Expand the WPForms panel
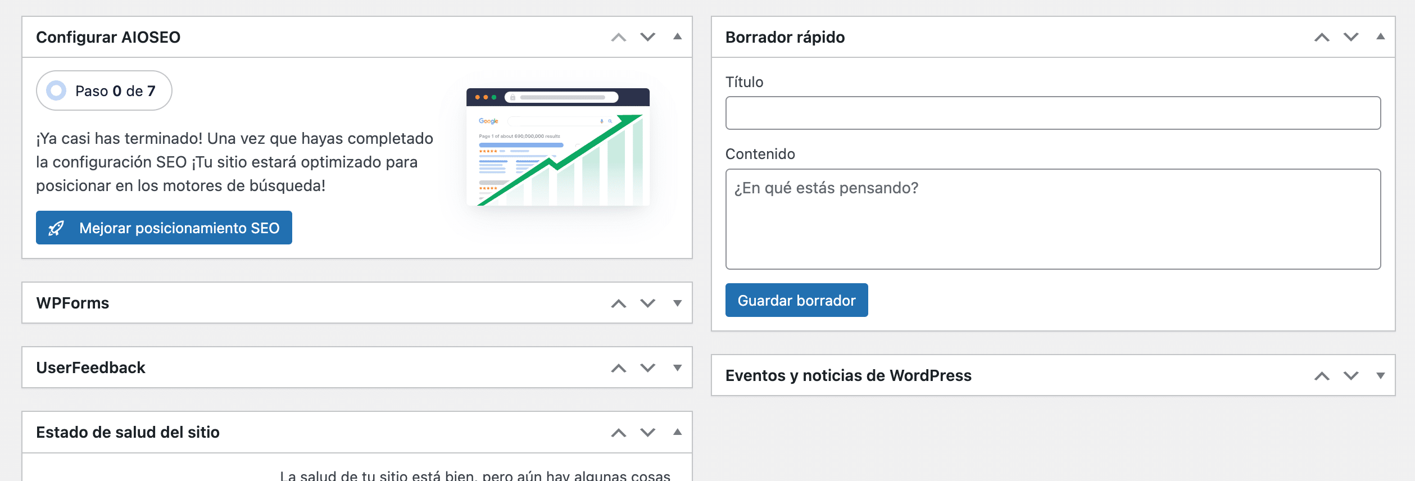1415x481 pixels. [x=677, y=303]
